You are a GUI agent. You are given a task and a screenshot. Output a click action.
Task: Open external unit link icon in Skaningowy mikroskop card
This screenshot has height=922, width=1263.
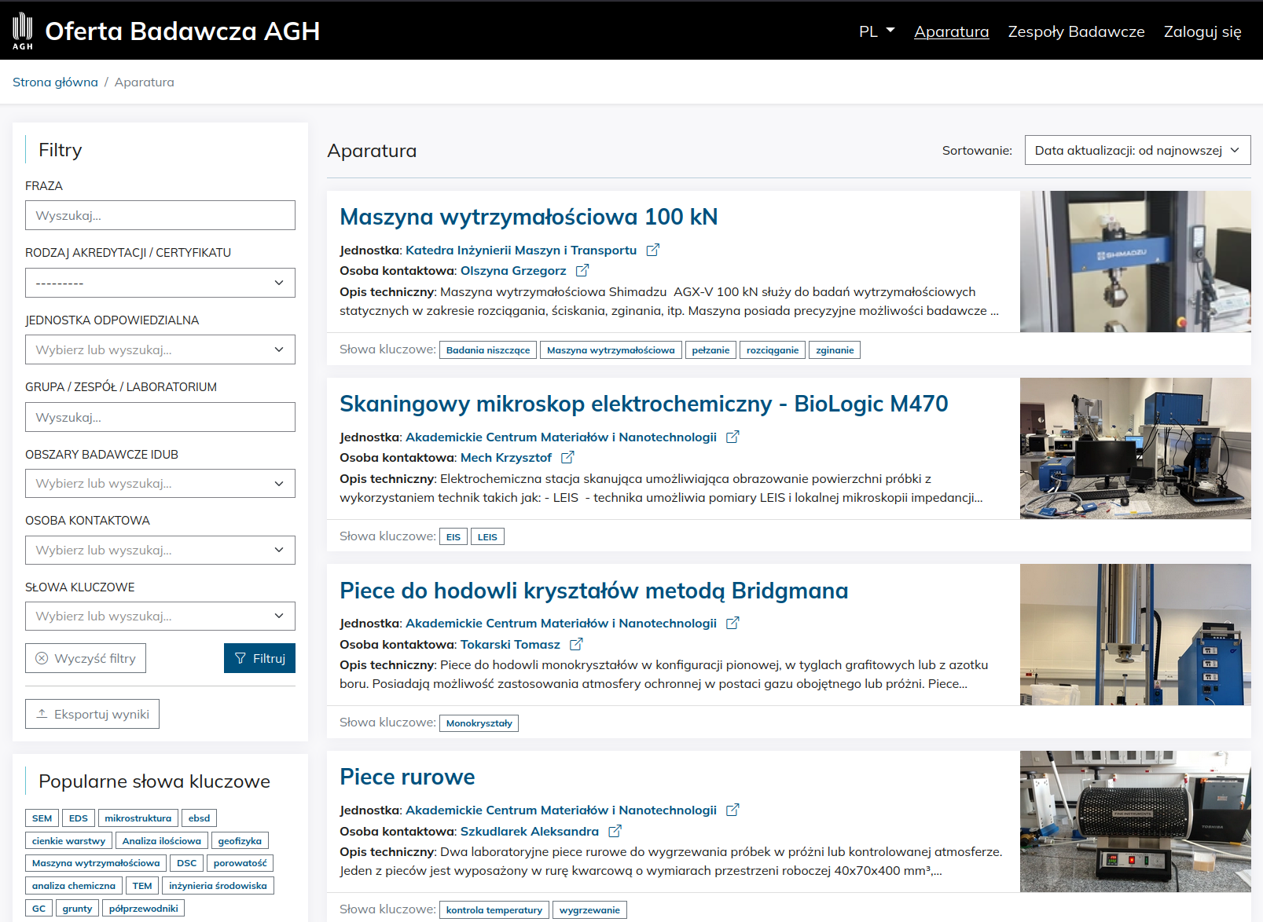(x=732, y=437)
